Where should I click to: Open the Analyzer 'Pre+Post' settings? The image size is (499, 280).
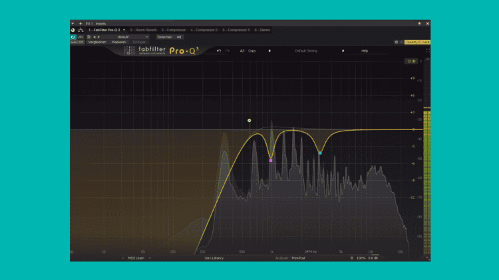coord(299,258)
